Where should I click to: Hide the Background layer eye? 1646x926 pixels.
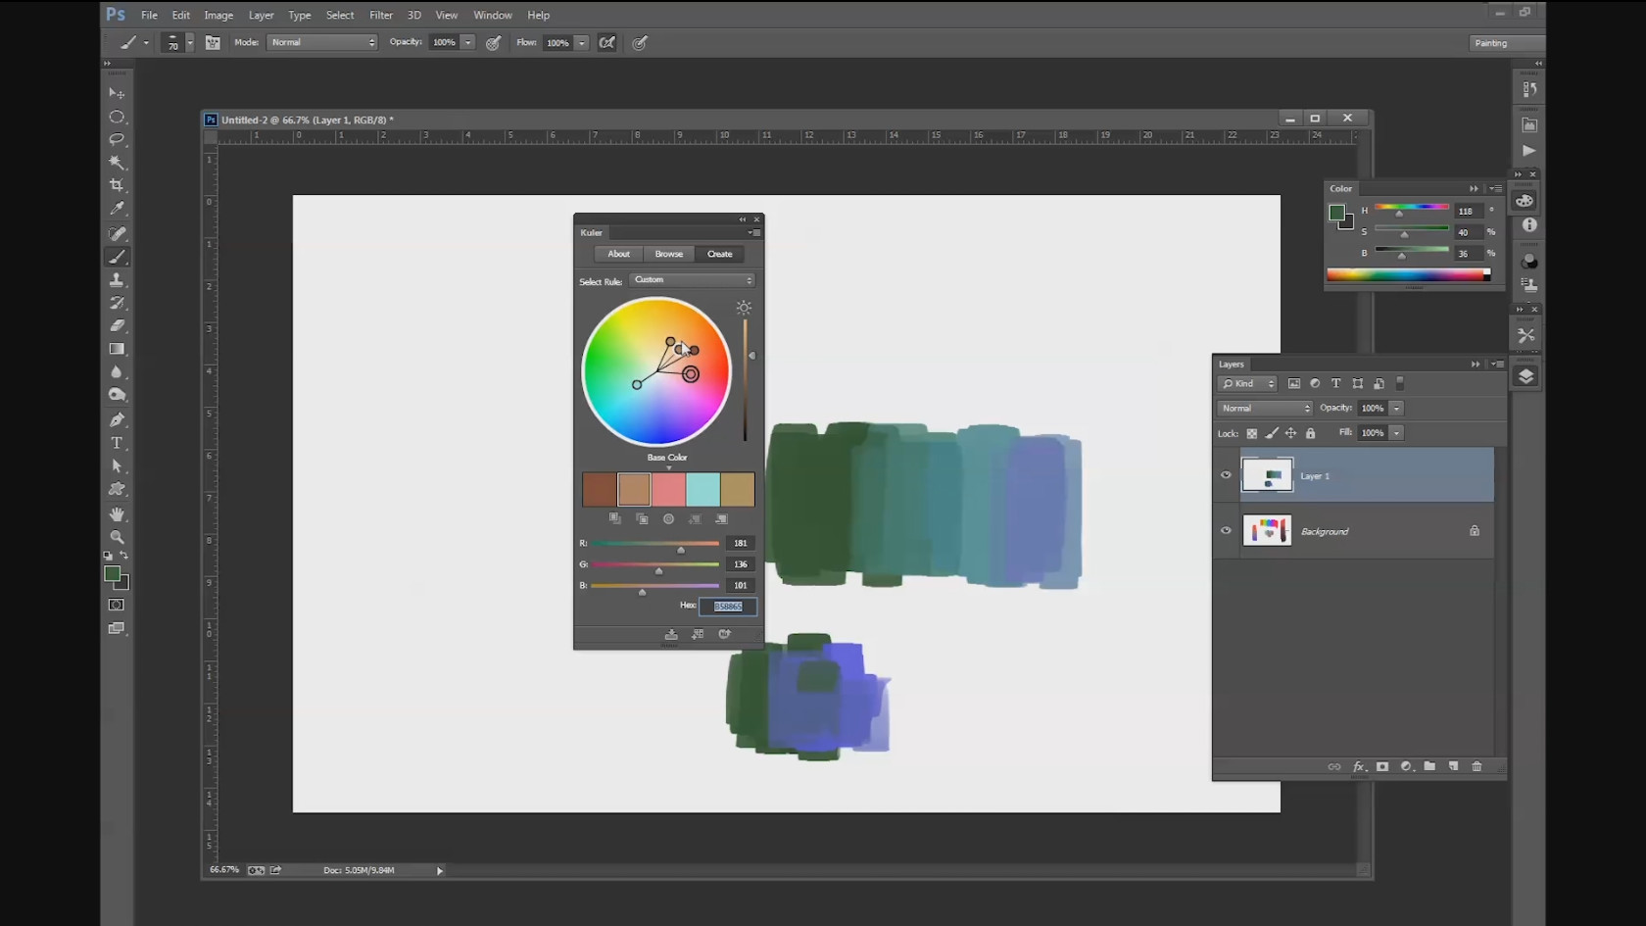pos(1226,531)
